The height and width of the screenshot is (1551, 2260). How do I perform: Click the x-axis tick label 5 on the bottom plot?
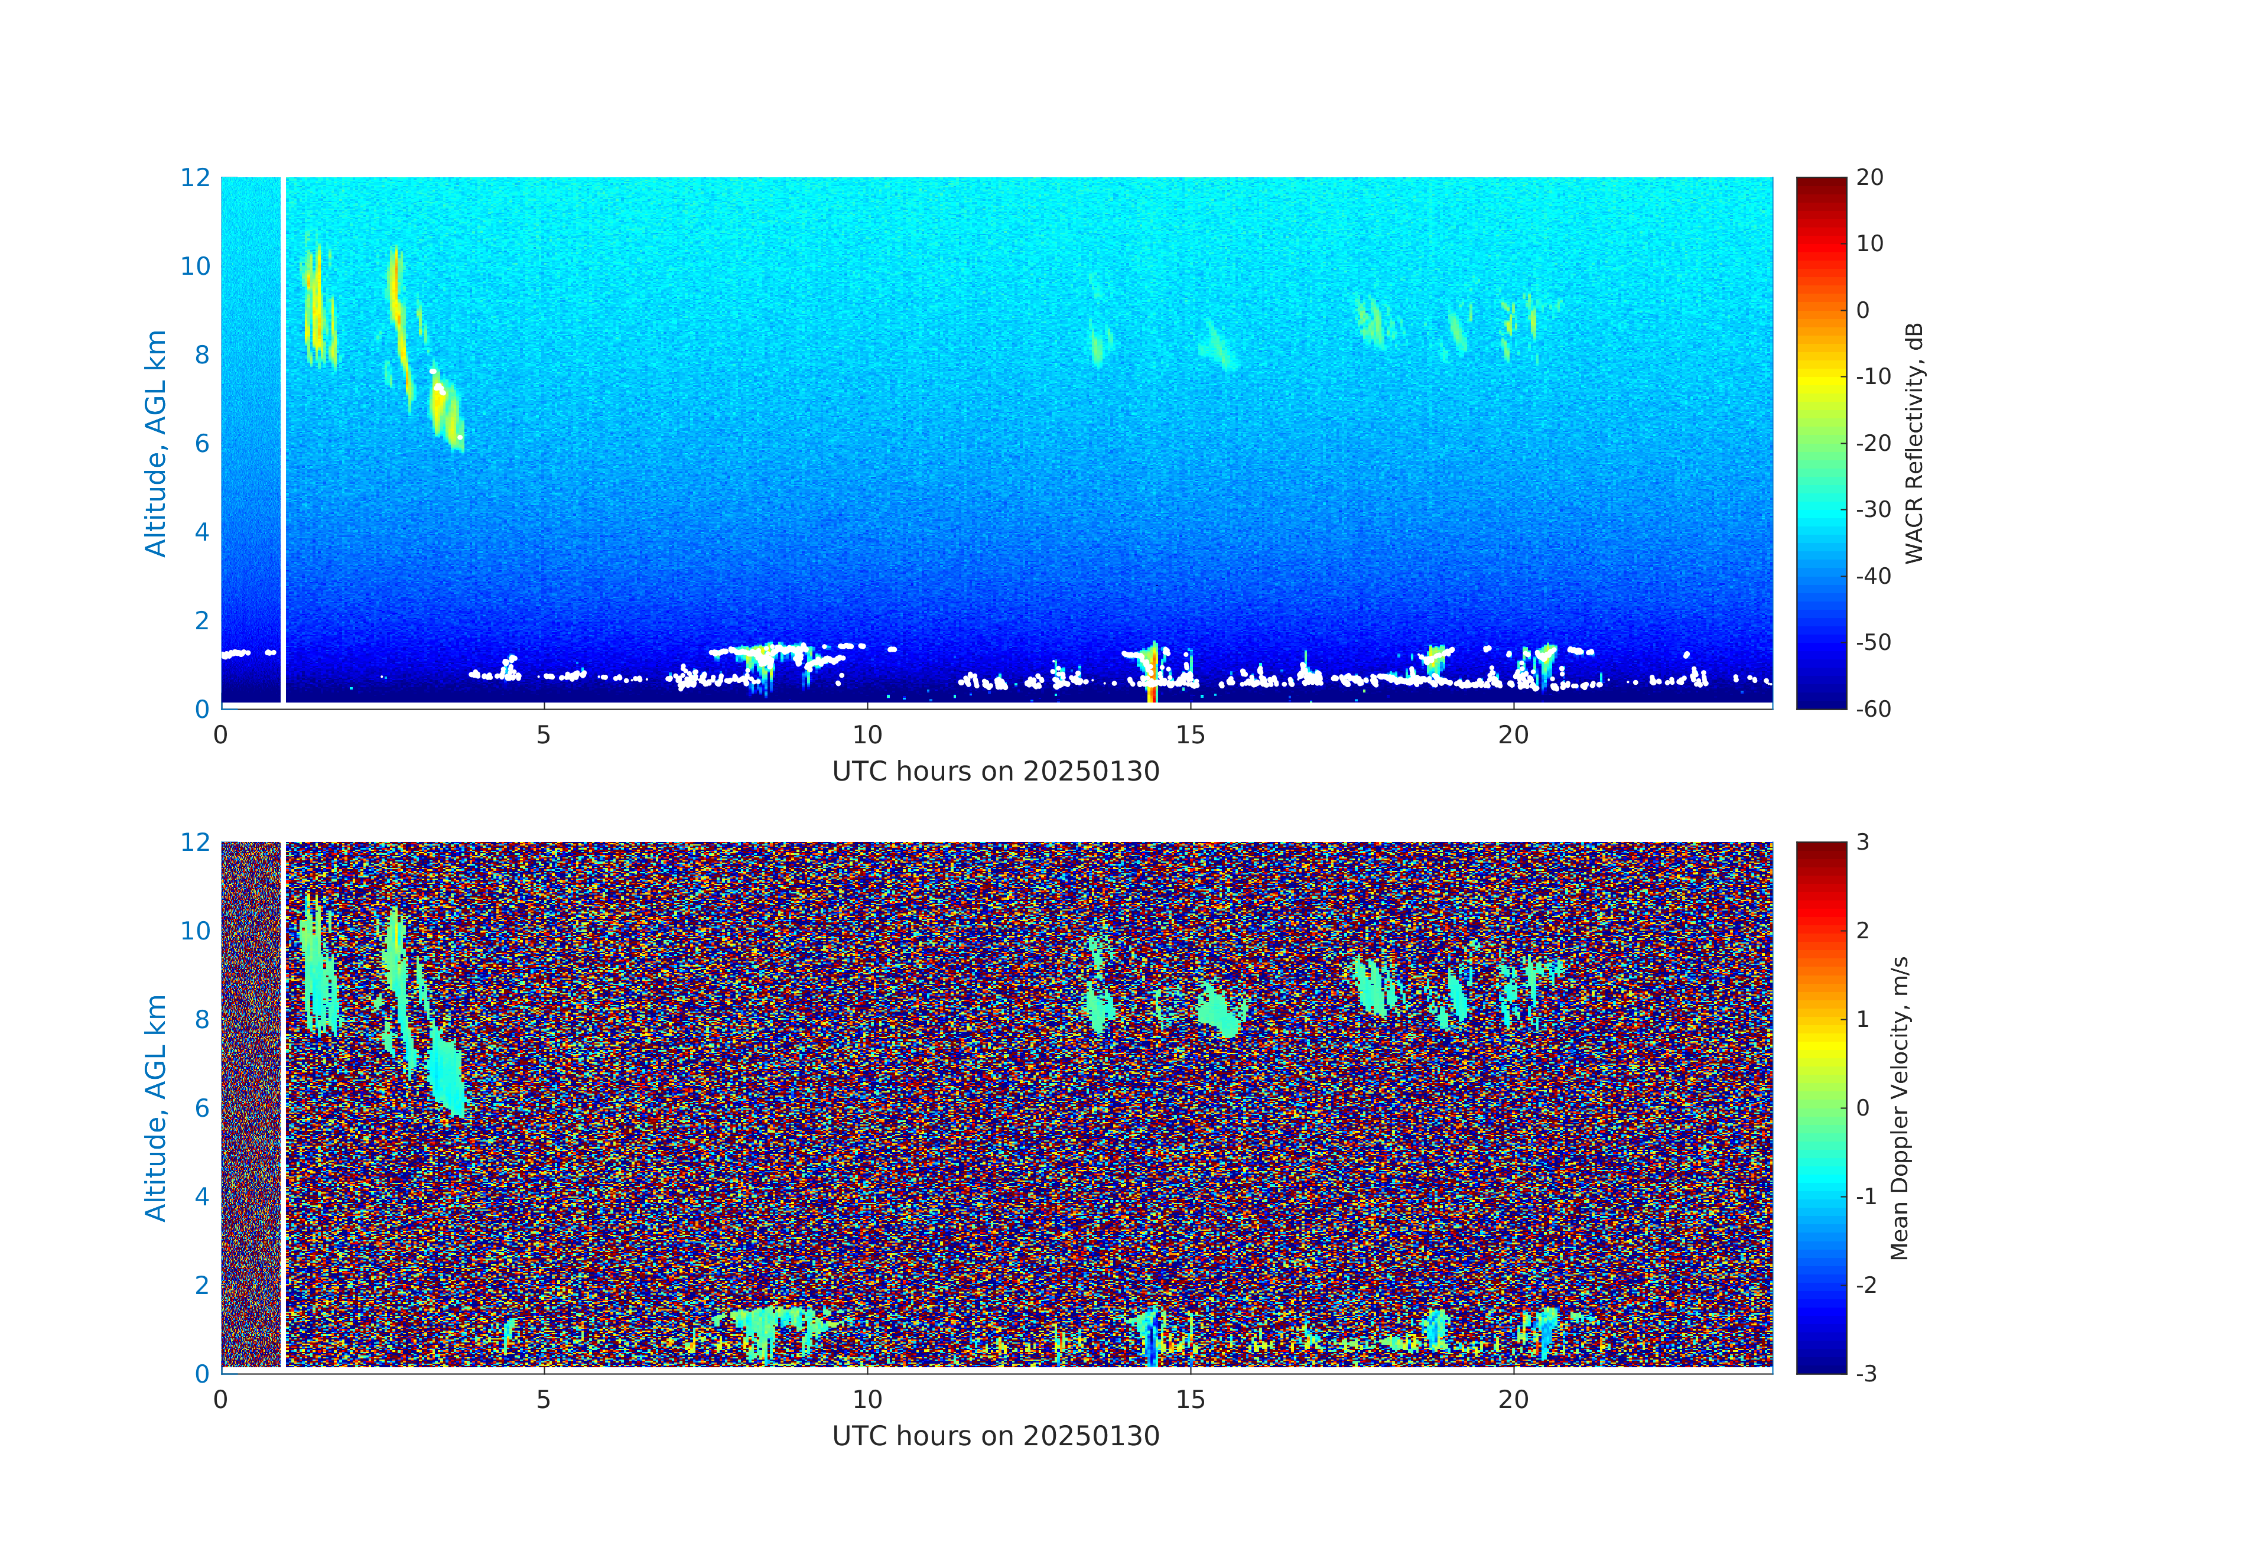pos(544,1400)
